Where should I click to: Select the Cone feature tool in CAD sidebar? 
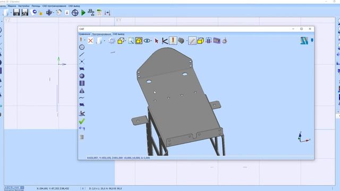coord(82,91)
